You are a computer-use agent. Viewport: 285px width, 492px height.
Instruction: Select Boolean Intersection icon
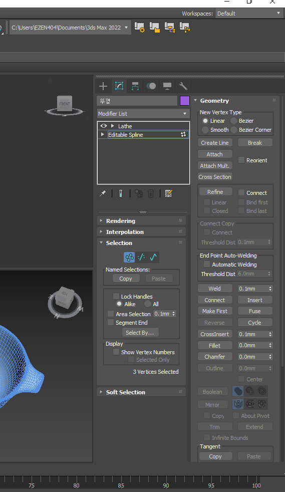pos(262,391)
